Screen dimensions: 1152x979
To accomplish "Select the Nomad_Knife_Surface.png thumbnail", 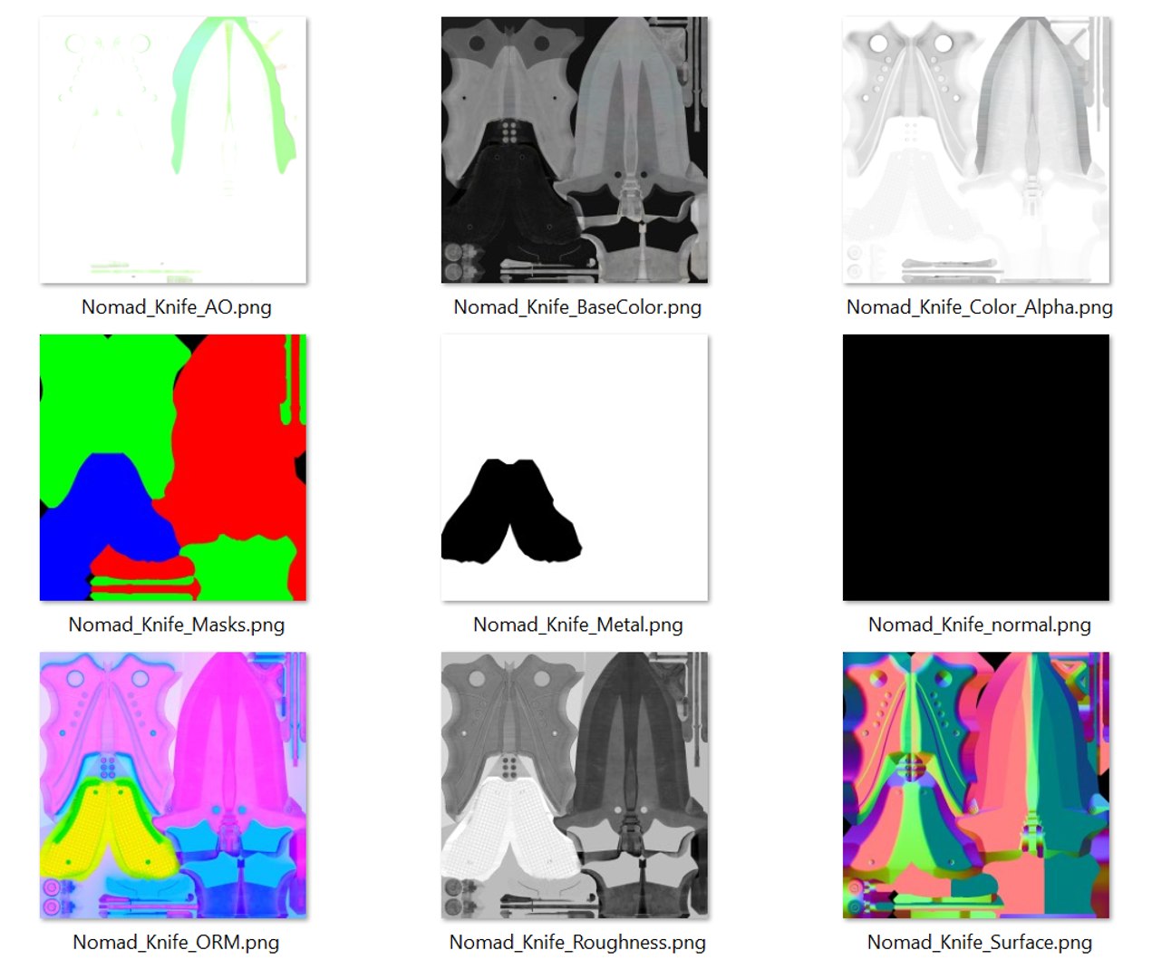I will pos(976,785).
